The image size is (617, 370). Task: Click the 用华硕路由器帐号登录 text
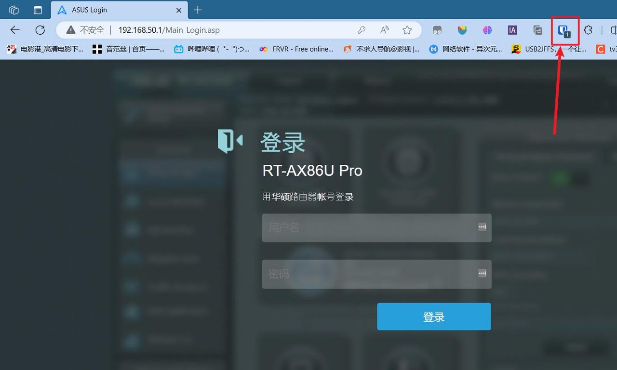(x=308, y=197)
